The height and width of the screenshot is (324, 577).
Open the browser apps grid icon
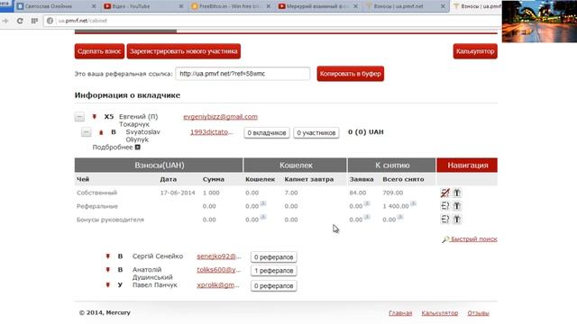(x=34, y=21)
